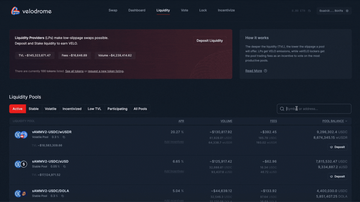Viewport: 360px width, 202px height.
Task: Switch filter to Volatile pools
Action: point(50,109)
